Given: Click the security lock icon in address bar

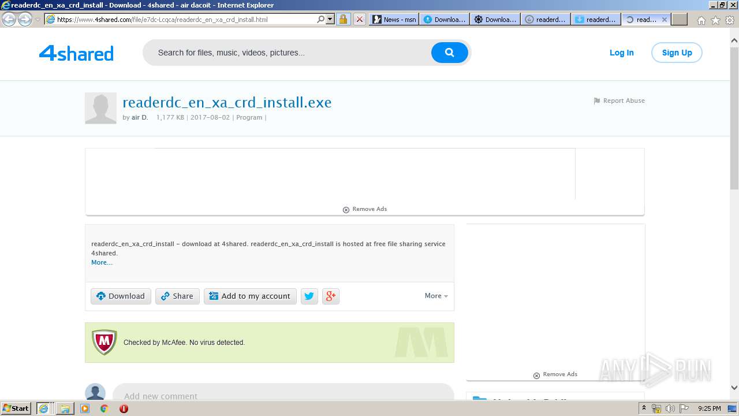Looking at the screenshot, I should tap(343, 19).
